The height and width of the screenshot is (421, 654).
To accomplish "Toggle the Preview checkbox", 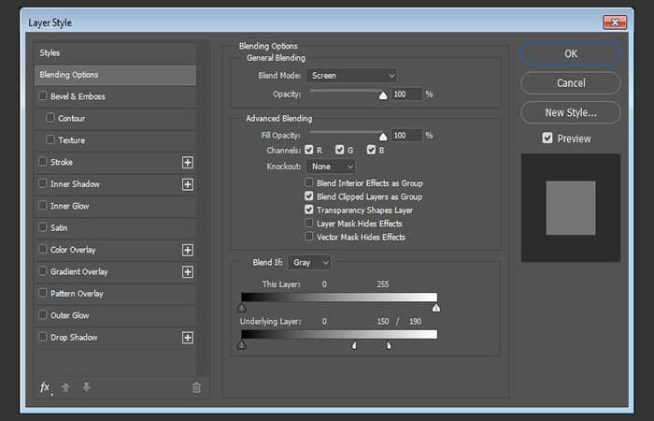I will (547, 138).
